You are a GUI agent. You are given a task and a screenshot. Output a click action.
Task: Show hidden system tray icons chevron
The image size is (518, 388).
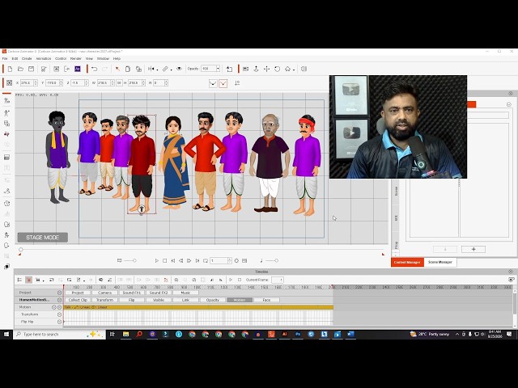point(457,334)
